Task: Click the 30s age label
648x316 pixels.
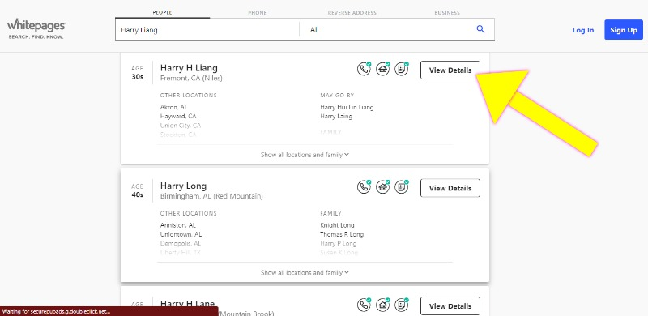Action: tap(138, 77)
